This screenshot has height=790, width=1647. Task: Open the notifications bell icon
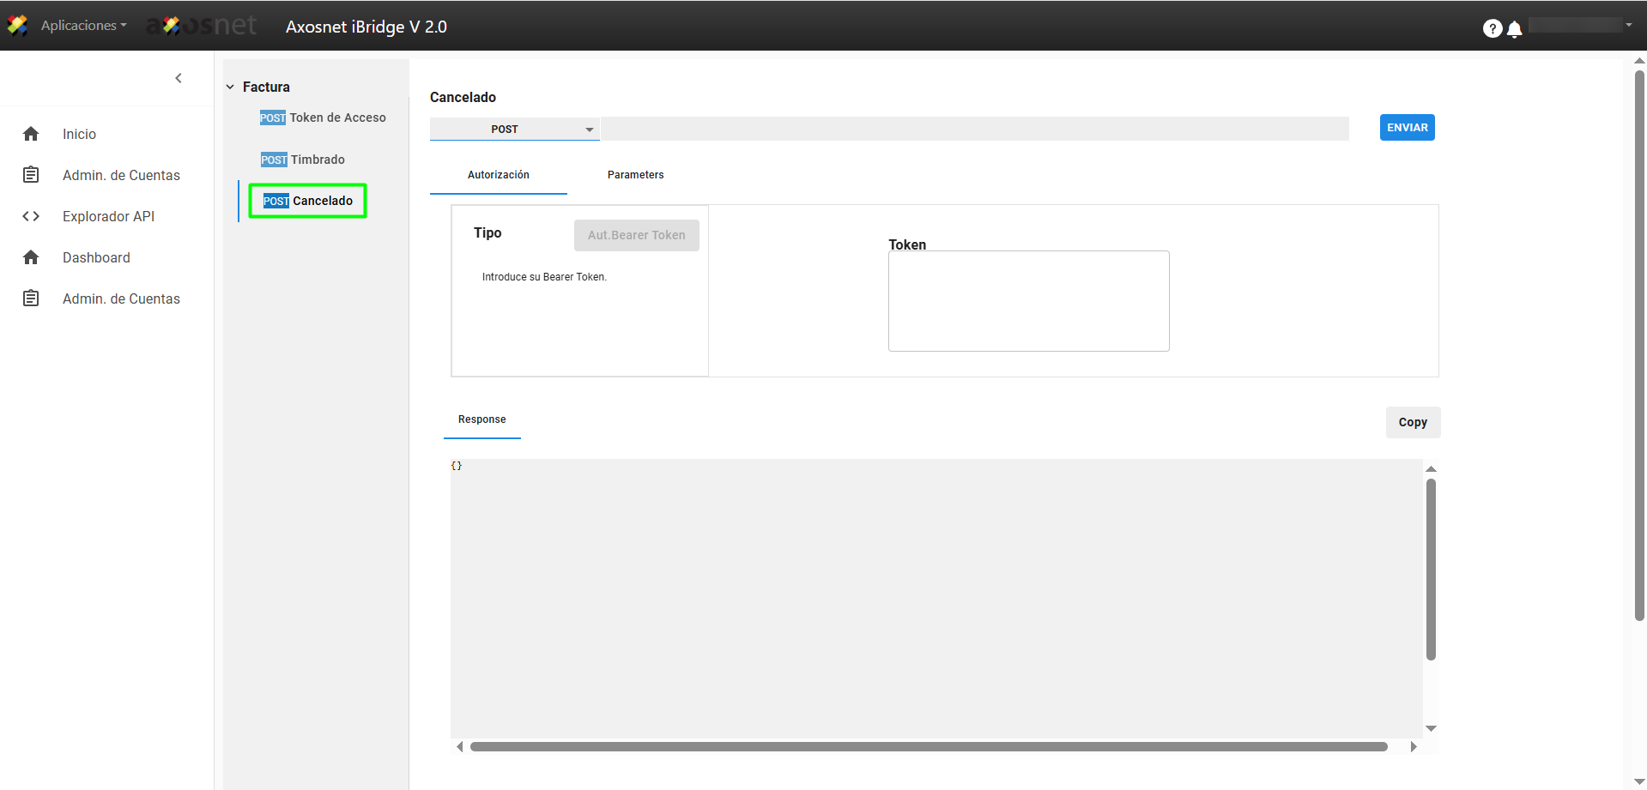pyautogui.click(x=1515, y=29)
